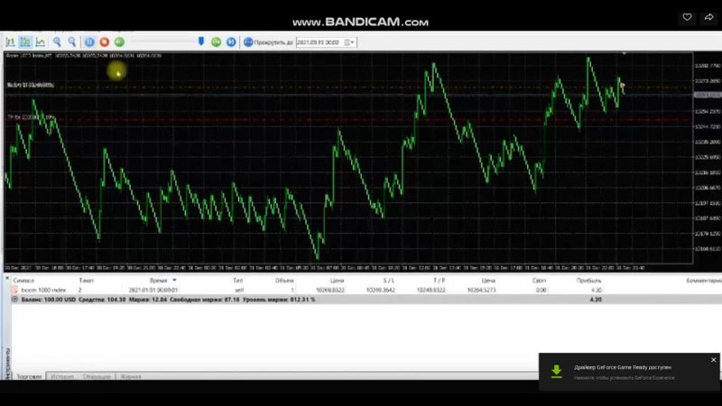This screenshot has width=722, height=406.
Task: Sort by the Тикет column header
Action: pyautogui.click(x=86, y=281)
